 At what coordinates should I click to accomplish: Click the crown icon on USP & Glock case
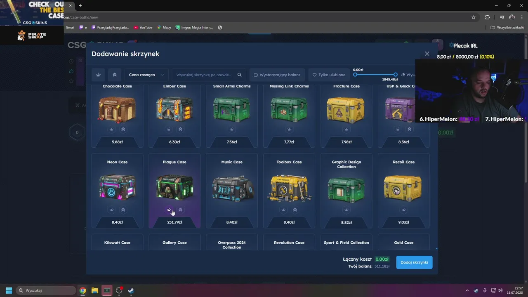coord(398,129)
